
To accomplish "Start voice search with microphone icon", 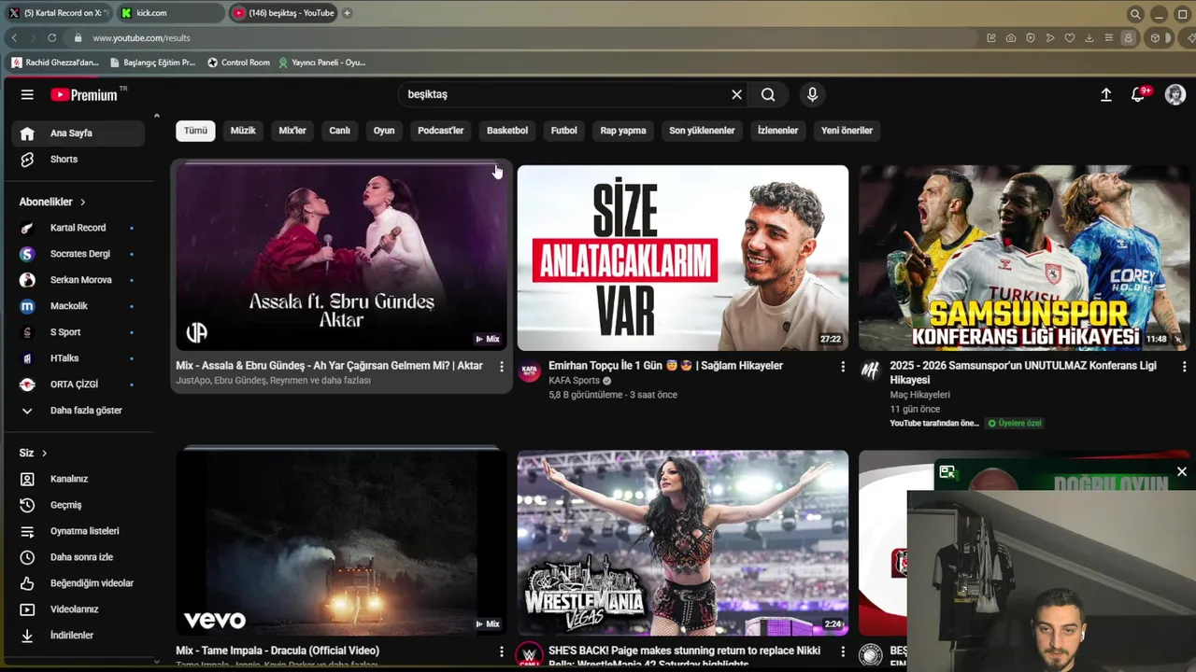I will click(812, 94).
